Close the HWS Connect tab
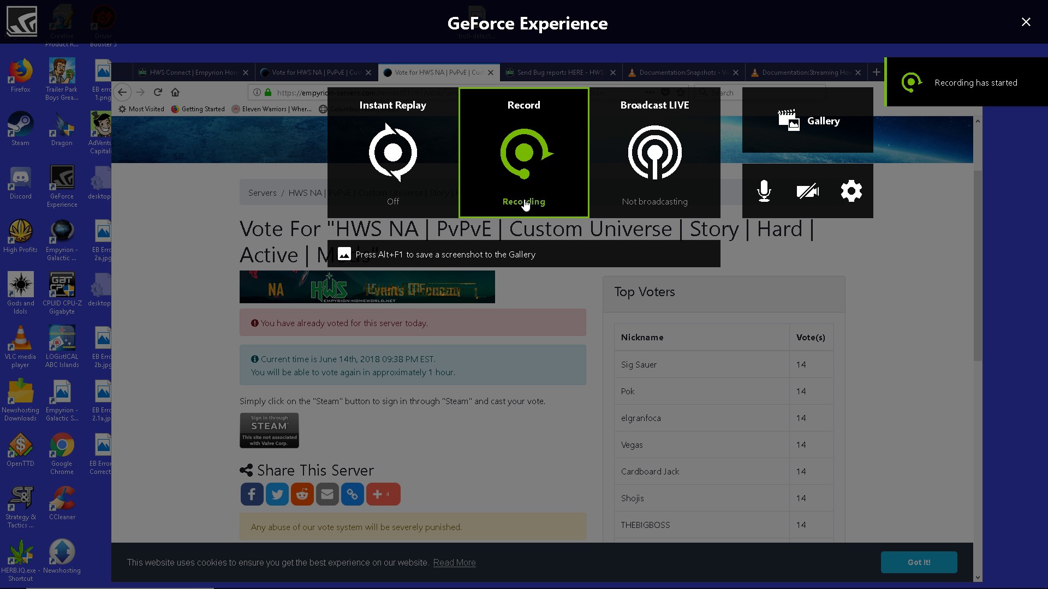Image resolution: width=1048 pixels, height=589 pixels. click(x=246, y=72)
